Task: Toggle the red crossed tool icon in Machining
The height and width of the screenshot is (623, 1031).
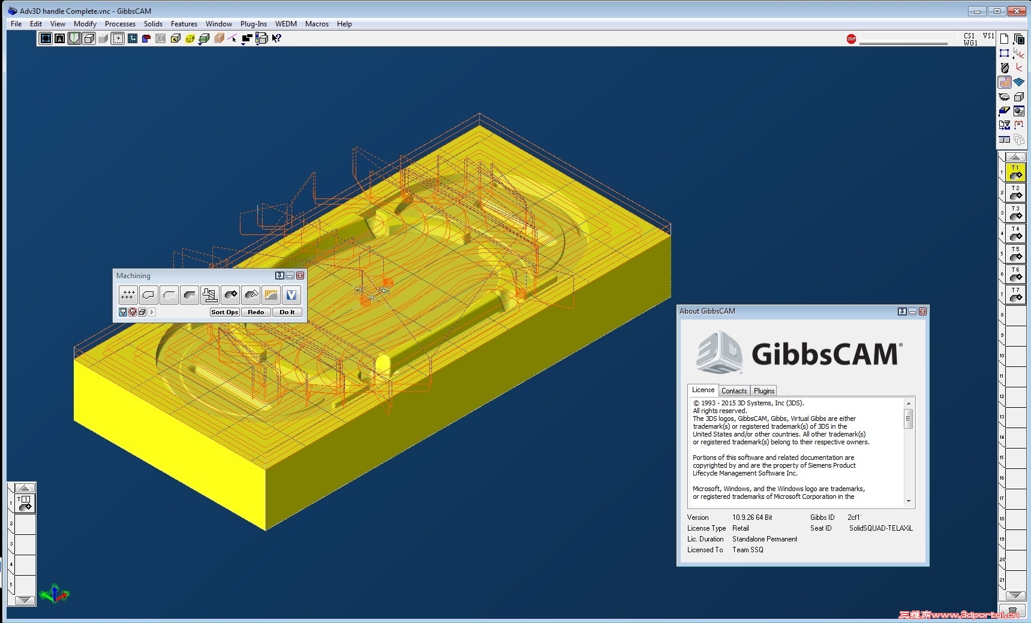Action: [x=133, y=312]
